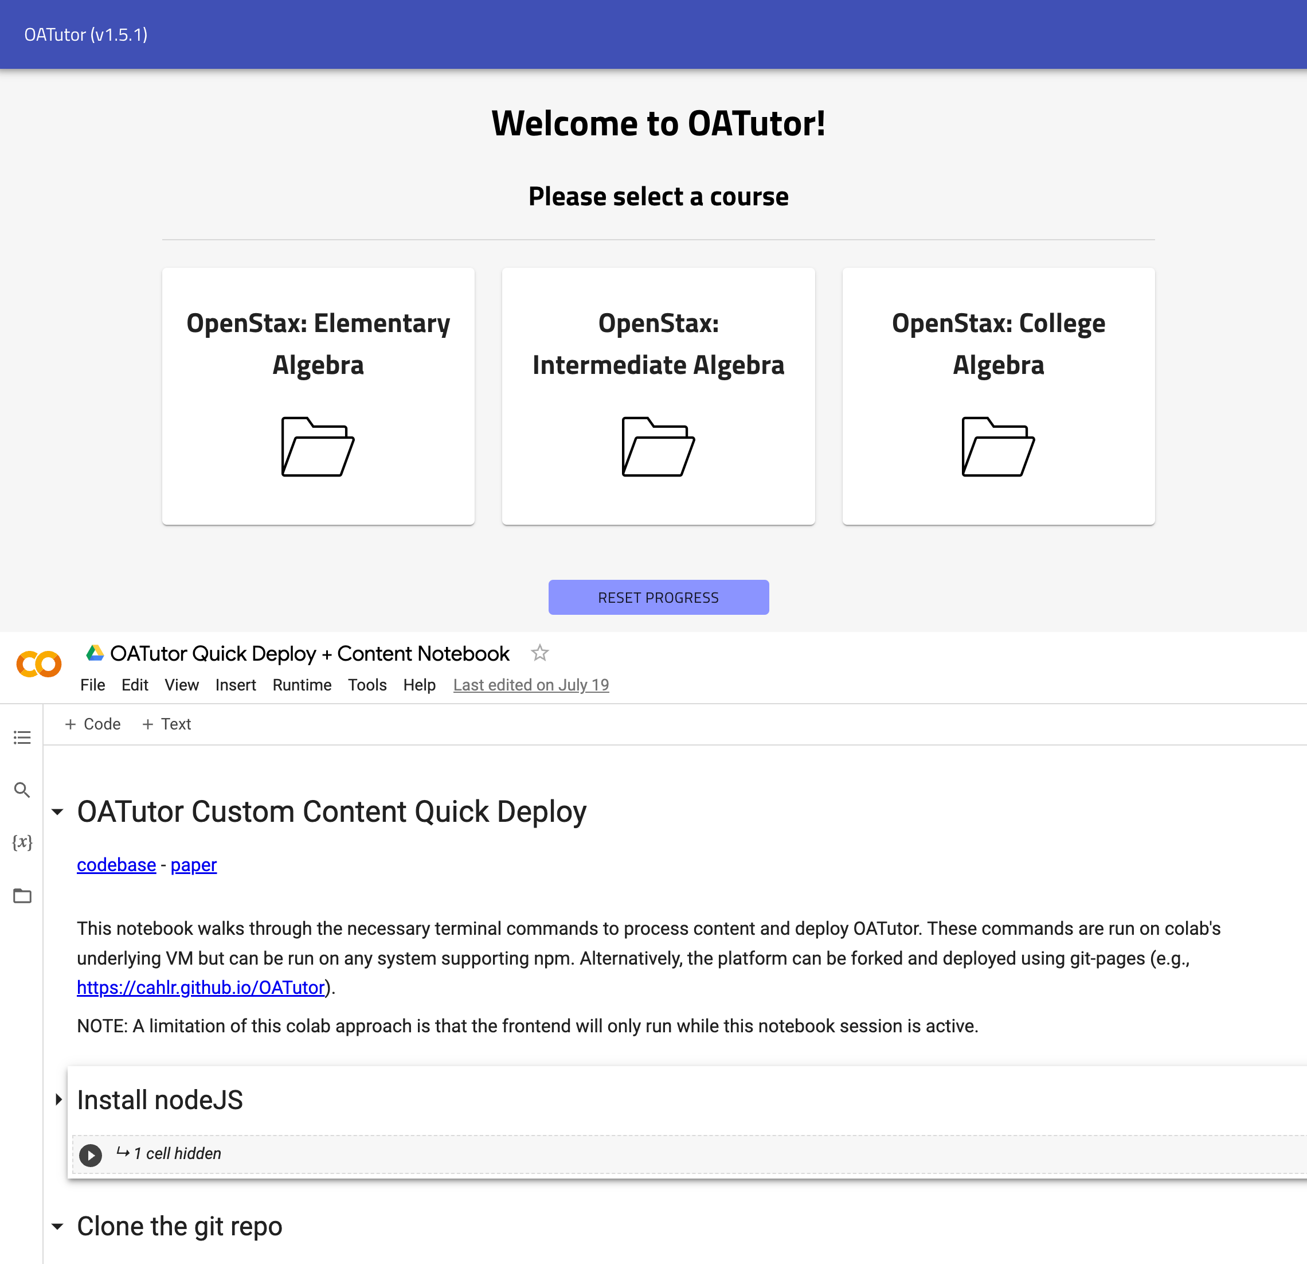The image size is (1307, 1264).
Task: Add a new Code cell
Action: tap(93, 724)
